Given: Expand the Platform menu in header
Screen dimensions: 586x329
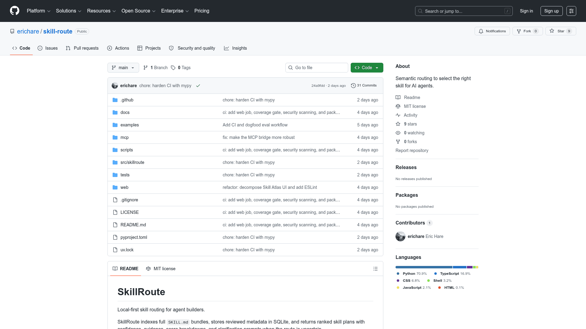Looking at the screenshot, I should tap(38, 11).
